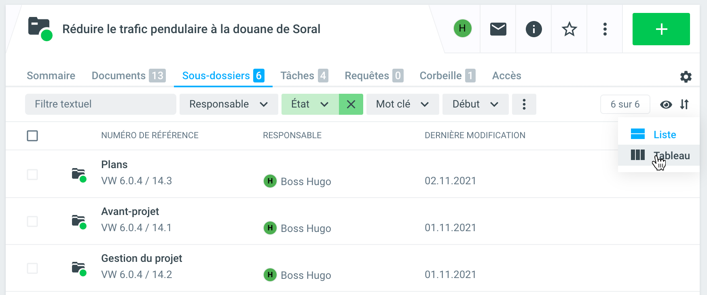Expand the Mot clé filter dropdown
Image resolution: width=707 pixels, height=295 pixels.
tap(402, 104)
